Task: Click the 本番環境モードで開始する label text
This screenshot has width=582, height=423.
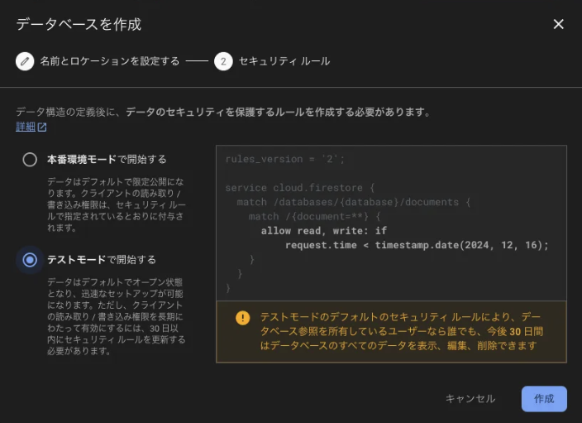Action: point(107,160)
